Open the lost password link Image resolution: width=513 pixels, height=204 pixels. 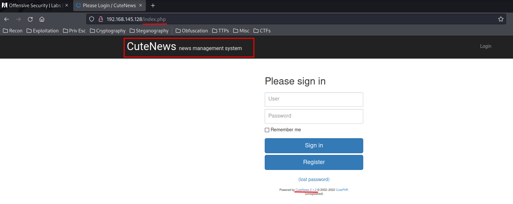[314, 179]
